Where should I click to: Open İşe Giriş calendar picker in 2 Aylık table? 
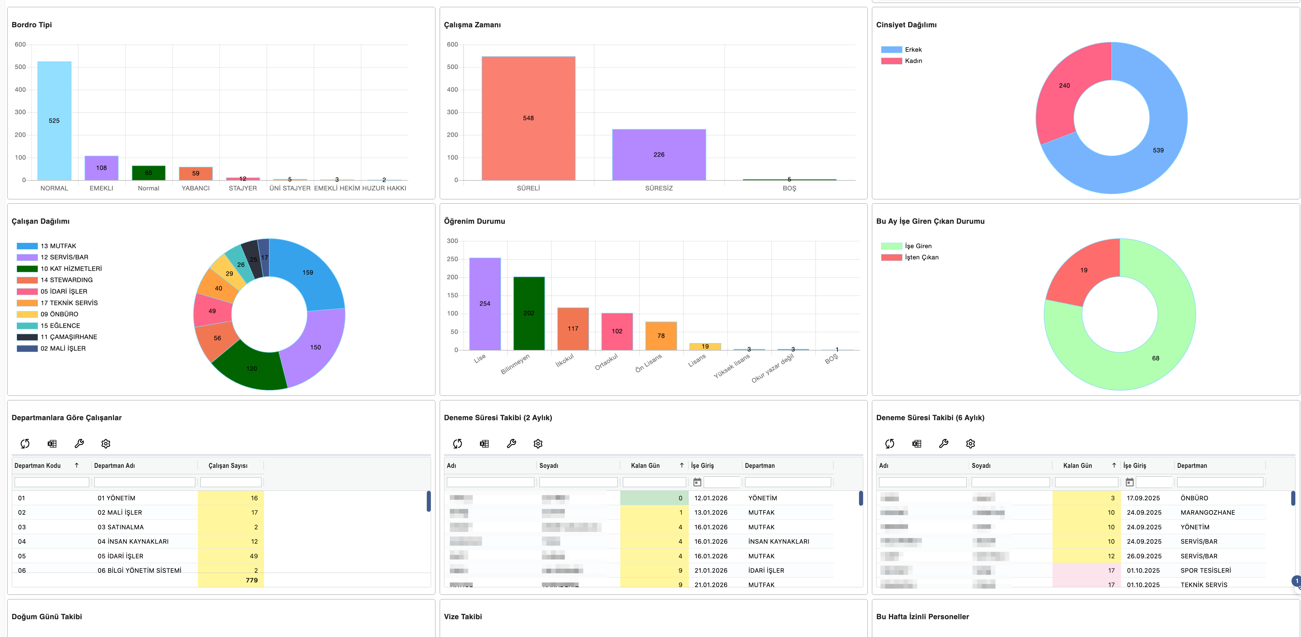697,483
